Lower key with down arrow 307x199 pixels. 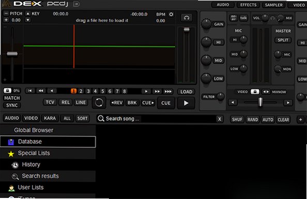[28, 20]
